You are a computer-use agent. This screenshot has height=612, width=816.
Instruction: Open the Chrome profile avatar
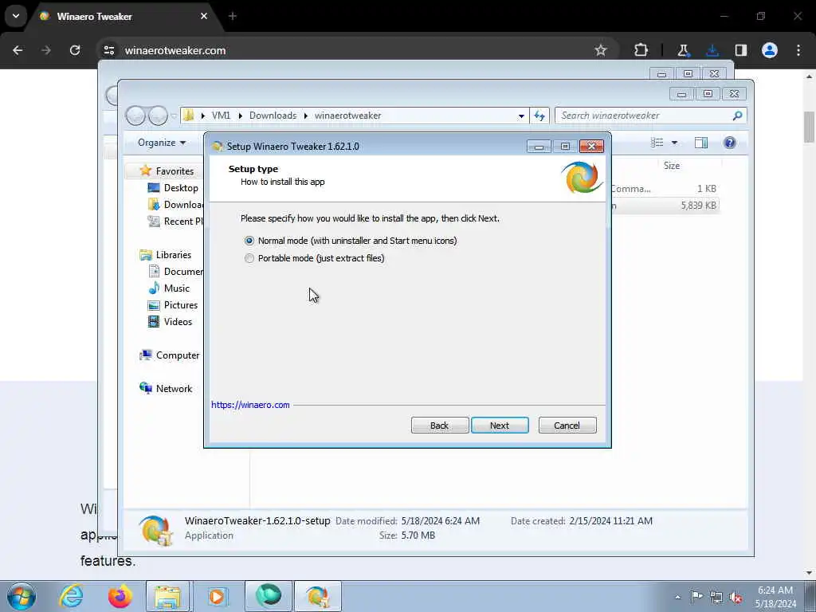pos(770,50)
